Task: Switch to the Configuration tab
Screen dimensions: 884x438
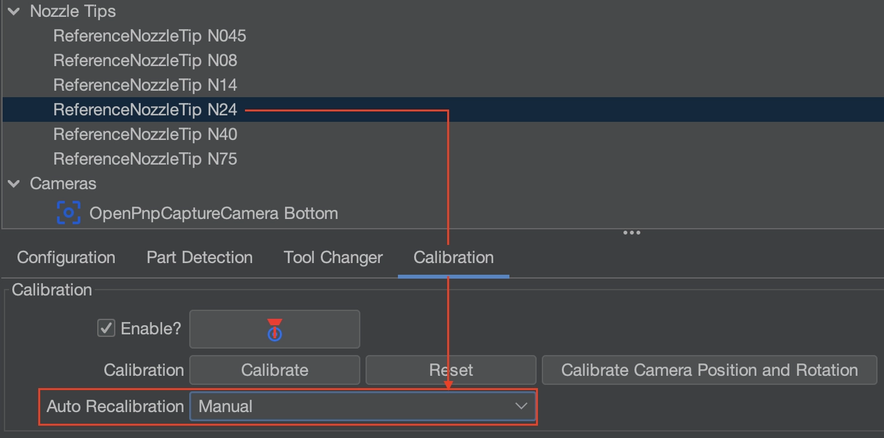Action: point(66,258)
